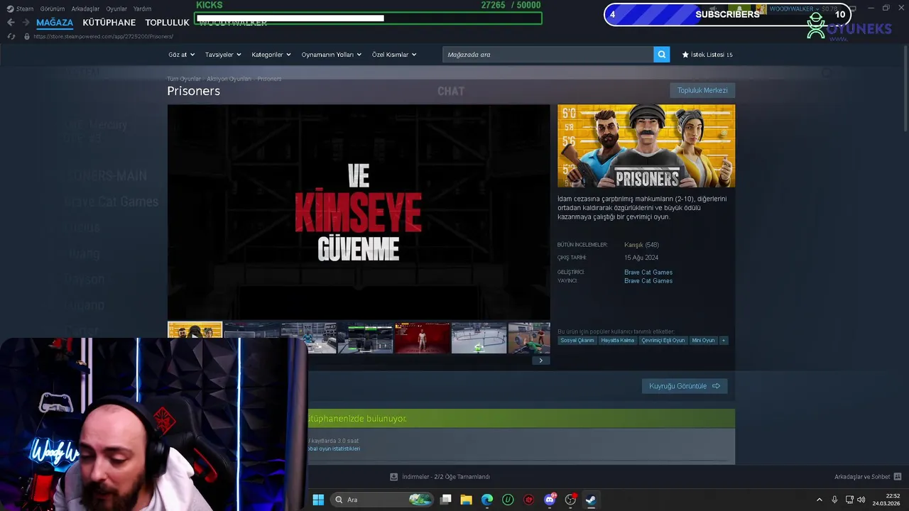Click the microphone icon in system tray

(834, 500)
